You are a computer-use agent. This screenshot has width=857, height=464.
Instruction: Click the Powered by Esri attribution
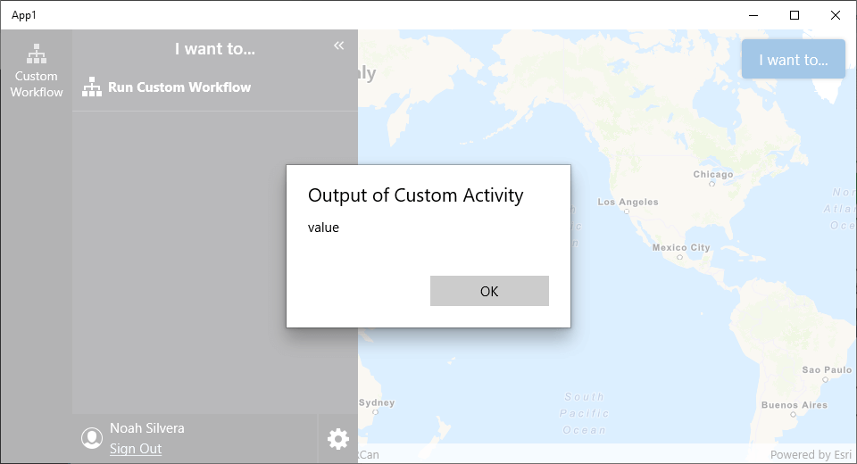point(810,455)
